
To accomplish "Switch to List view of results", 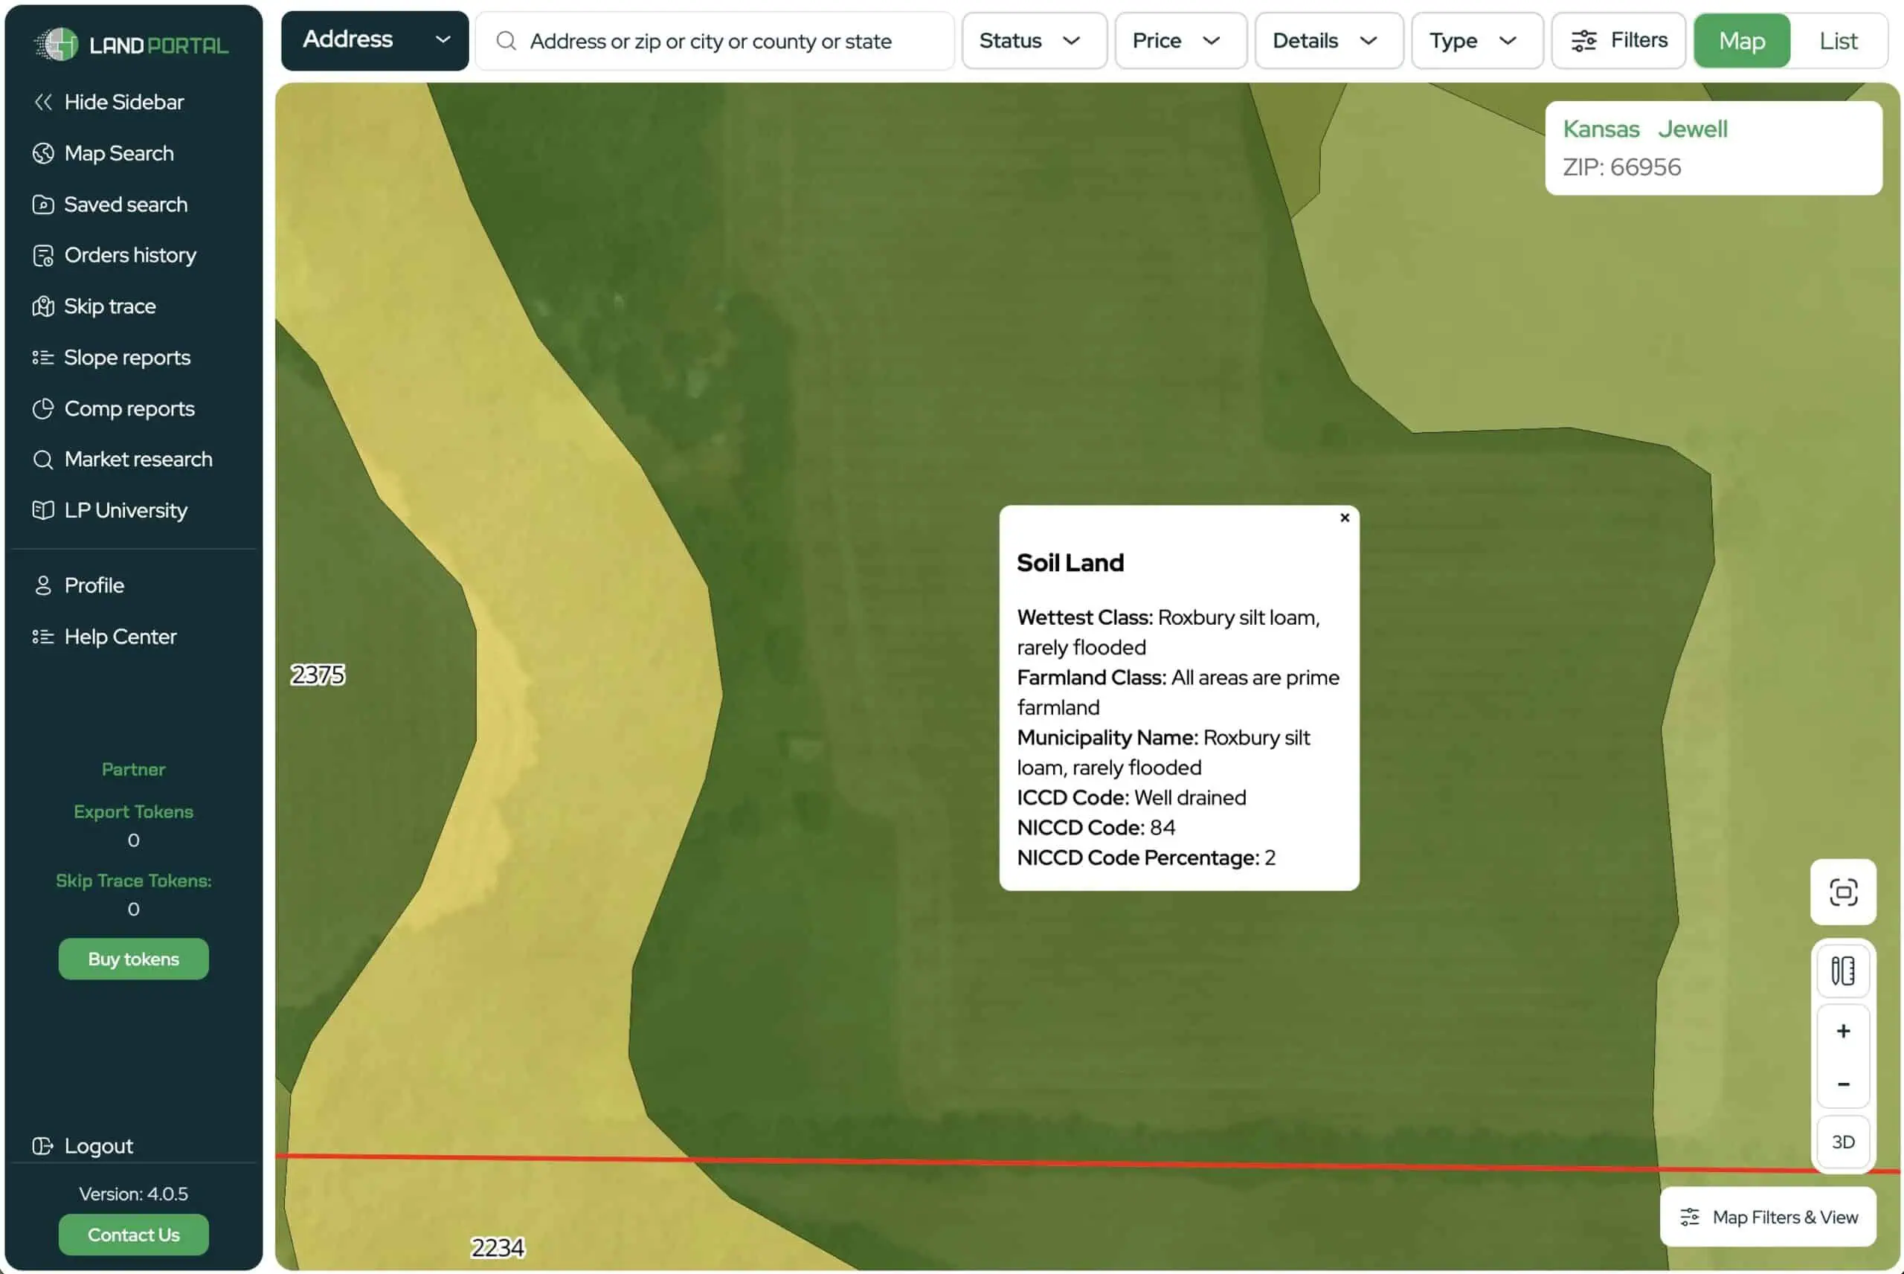I will point(1837,40).
